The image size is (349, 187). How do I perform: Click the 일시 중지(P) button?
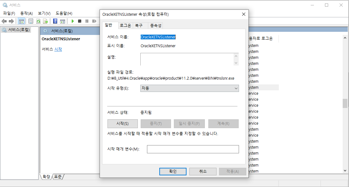tap(189, 124)
